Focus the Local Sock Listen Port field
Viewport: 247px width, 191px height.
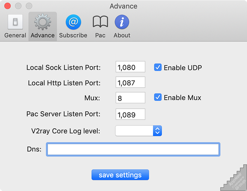[130, 67]
